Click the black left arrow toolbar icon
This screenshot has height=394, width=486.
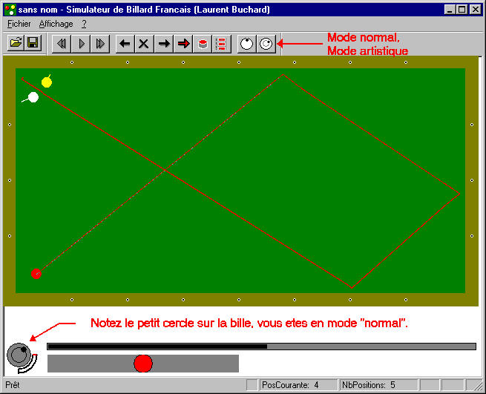pos(125,44)
